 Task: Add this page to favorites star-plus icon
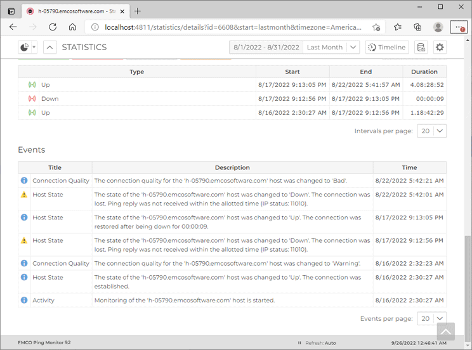[376, 27]
